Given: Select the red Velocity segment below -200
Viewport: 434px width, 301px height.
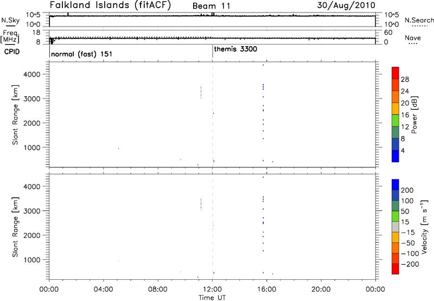Looking at the screenshot, I should pos(395,269).
